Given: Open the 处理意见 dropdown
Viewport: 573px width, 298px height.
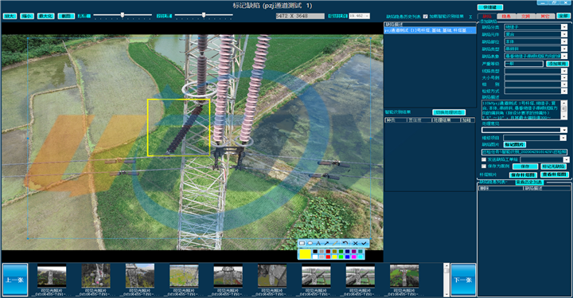Looking at the screenshot, I should click(x=524, y=130).
